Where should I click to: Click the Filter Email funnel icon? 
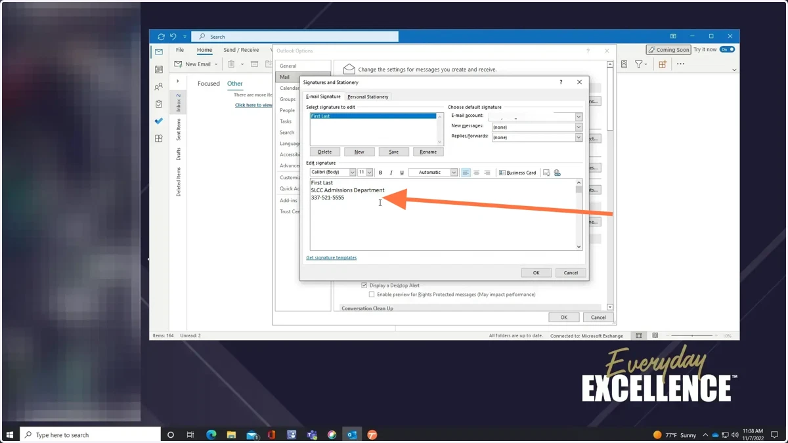638,64
